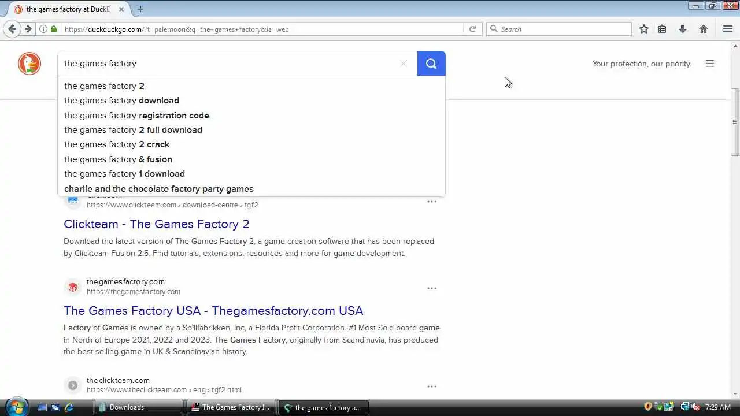Click the page vertical scrollbar thumb
This screenshot has height=416, width=740.
click(735, 122)
